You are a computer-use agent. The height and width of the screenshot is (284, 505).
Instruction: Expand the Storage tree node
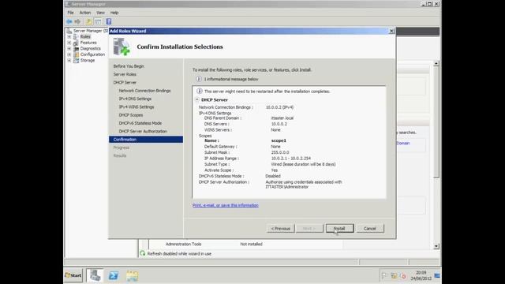69,60
